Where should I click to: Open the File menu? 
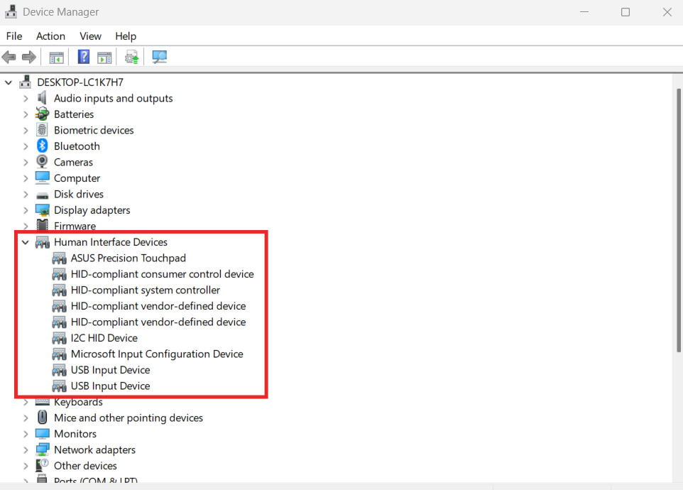coord(13,36)
